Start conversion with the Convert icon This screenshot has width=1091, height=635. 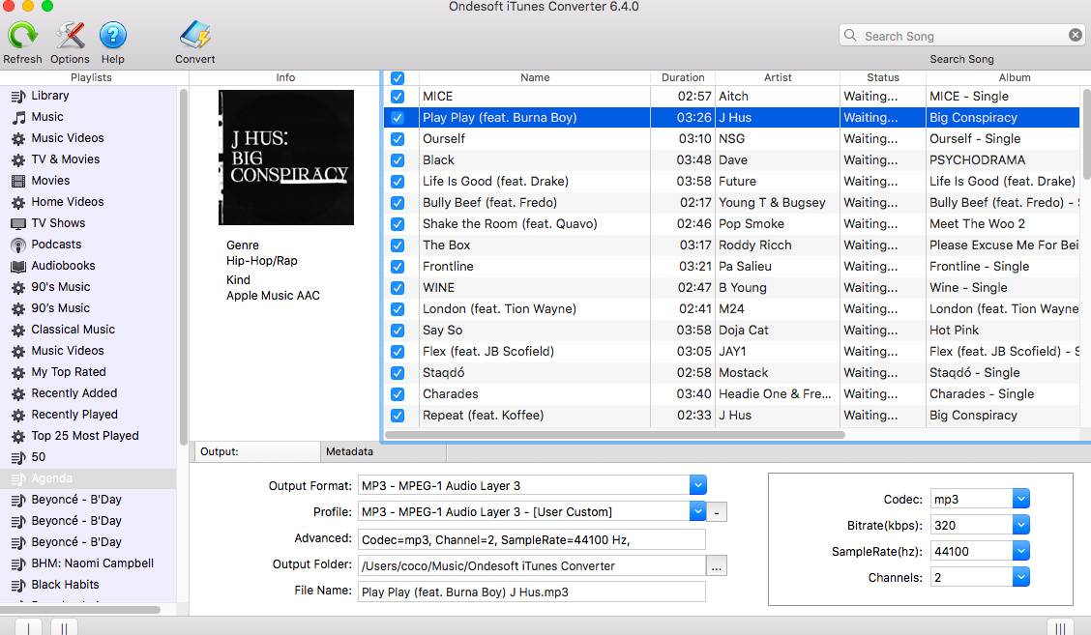tap(194, 36)
